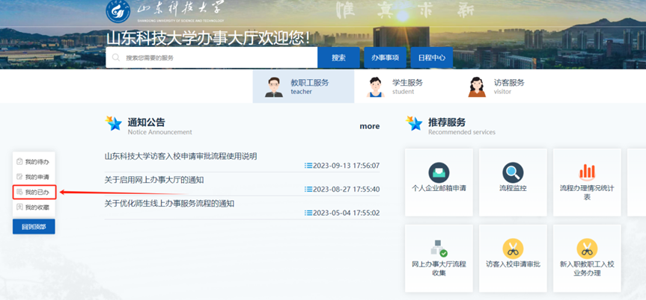Viewport: 646px width, 300px height.
Task: Click the Shandong University logo emblem
Action: (x=118, y=11)
